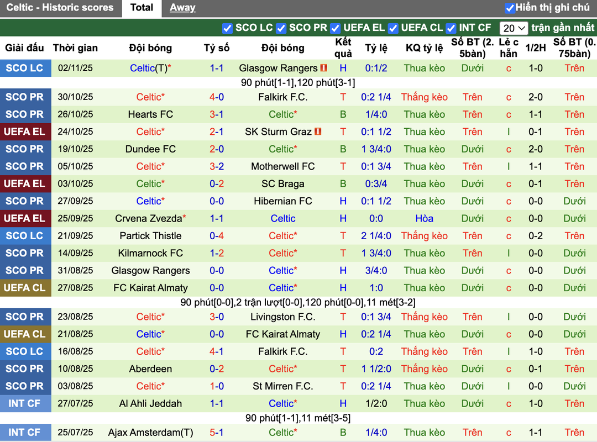Click red card icon next to Glasgow Rangers

point(324,68)
